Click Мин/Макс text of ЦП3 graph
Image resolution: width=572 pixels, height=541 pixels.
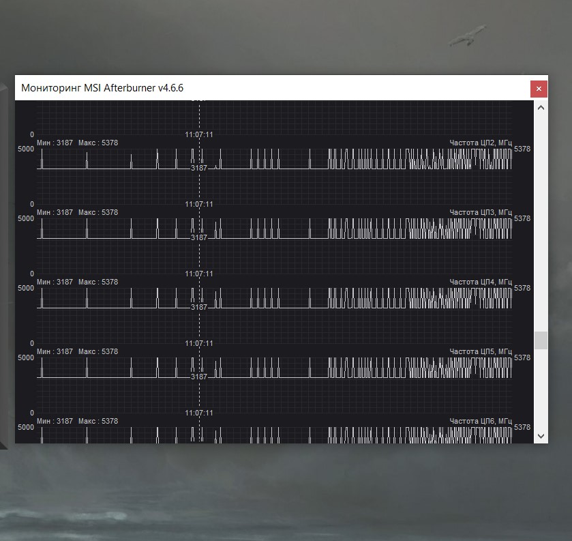pyautogui.click(x=77, y=212)
